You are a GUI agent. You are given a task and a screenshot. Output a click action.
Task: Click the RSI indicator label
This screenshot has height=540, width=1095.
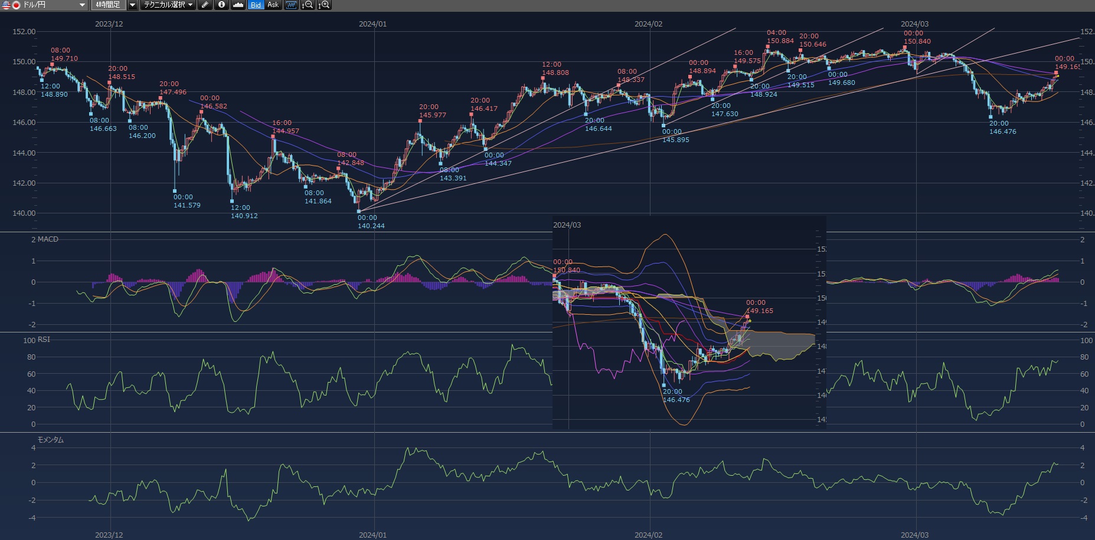[x=44, y=340]
